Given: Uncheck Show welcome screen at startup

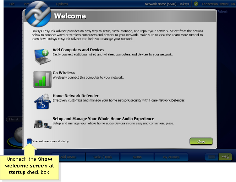Looking at the screenshot, I should [29, 141].
